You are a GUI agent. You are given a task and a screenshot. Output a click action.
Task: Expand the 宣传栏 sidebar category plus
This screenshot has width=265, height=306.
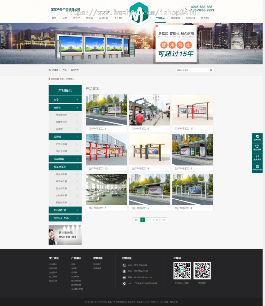point(77,108)
